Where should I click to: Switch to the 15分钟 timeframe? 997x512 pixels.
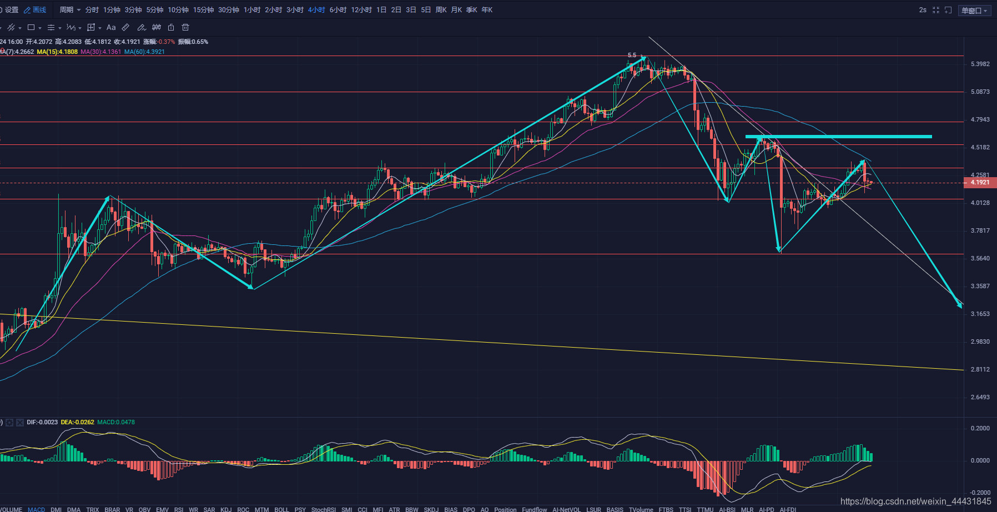tap(203, 10)
